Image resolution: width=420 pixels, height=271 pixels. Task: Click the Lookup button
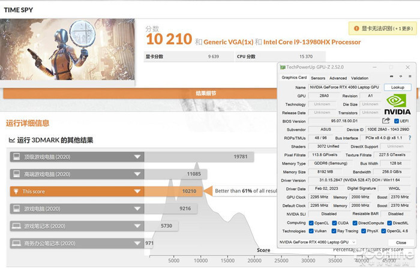point(397,88)
